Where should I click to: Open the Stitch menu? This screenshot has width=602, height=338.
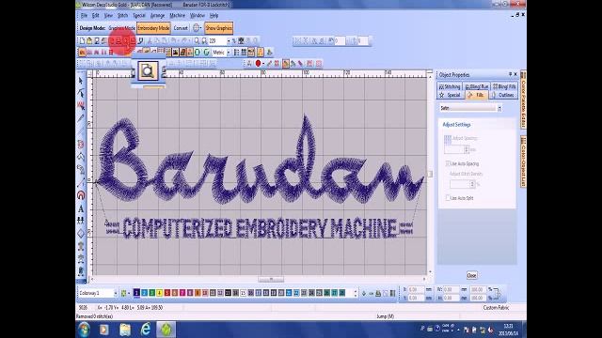[x=122, y=16]
